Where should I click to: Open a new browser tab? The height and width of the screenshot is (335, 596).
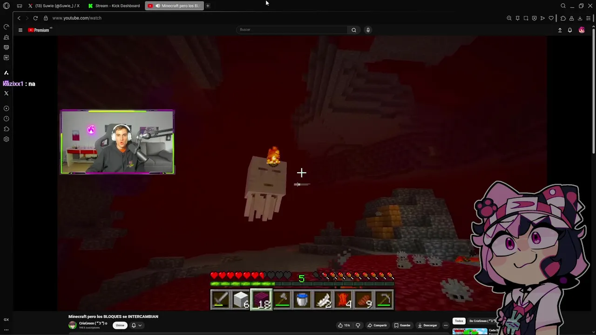[x=208, y=6]
